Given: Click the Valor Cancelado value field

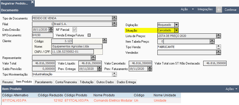Looking at the screenshot, I should point(140,63).
